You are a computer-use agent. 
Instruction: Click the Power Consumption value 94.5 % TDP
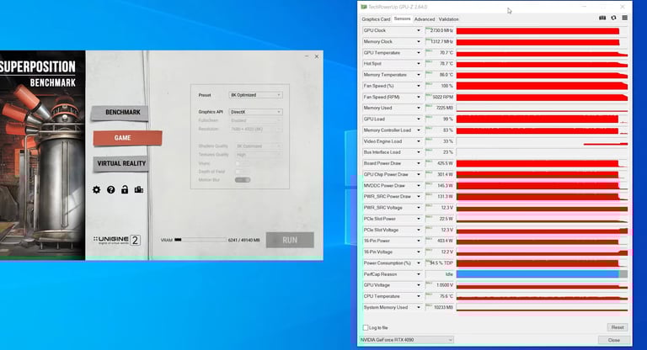440,263
